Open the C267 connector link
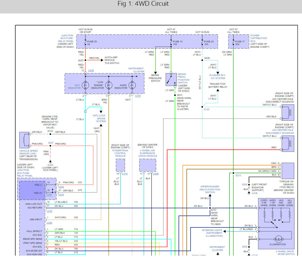Image resolution: width=302 pixels, height=261 pixels. (49, 195)
